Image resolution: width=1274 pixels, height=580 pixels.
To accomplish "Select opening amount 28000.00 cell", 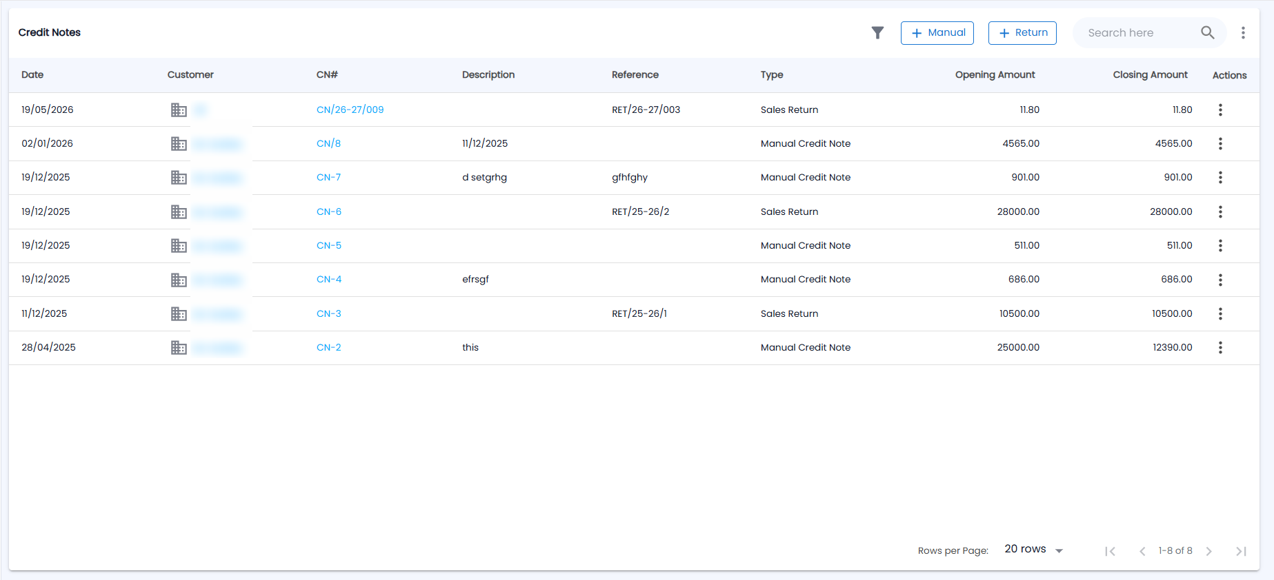I will tap(1018, 211).
